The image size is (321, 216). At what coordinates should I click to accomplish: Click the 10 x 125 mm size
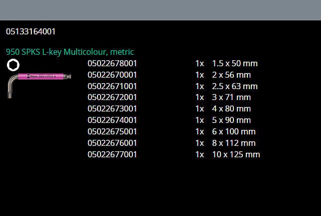click(x=236, y=154)
